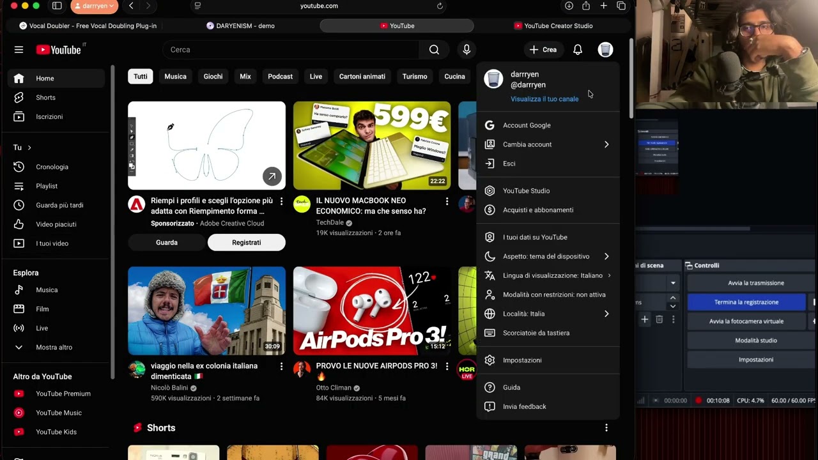
Task: Click the OBS trash delete icon
Action: click(660, 319)
